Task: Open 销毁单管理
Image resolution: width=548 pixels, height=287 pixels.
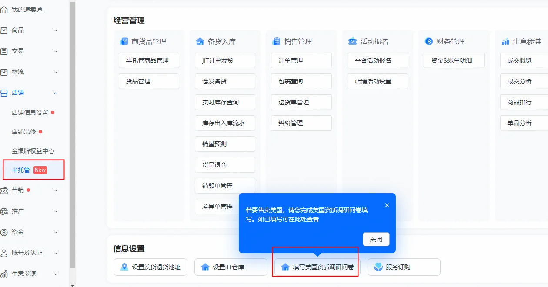Action: tap(225, 186)
